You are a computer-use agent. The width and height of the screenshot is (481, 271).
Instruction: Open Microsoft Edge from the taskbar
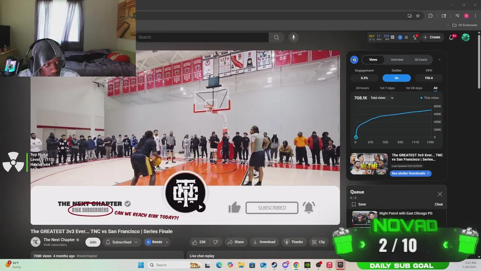(x=219, y=265)
